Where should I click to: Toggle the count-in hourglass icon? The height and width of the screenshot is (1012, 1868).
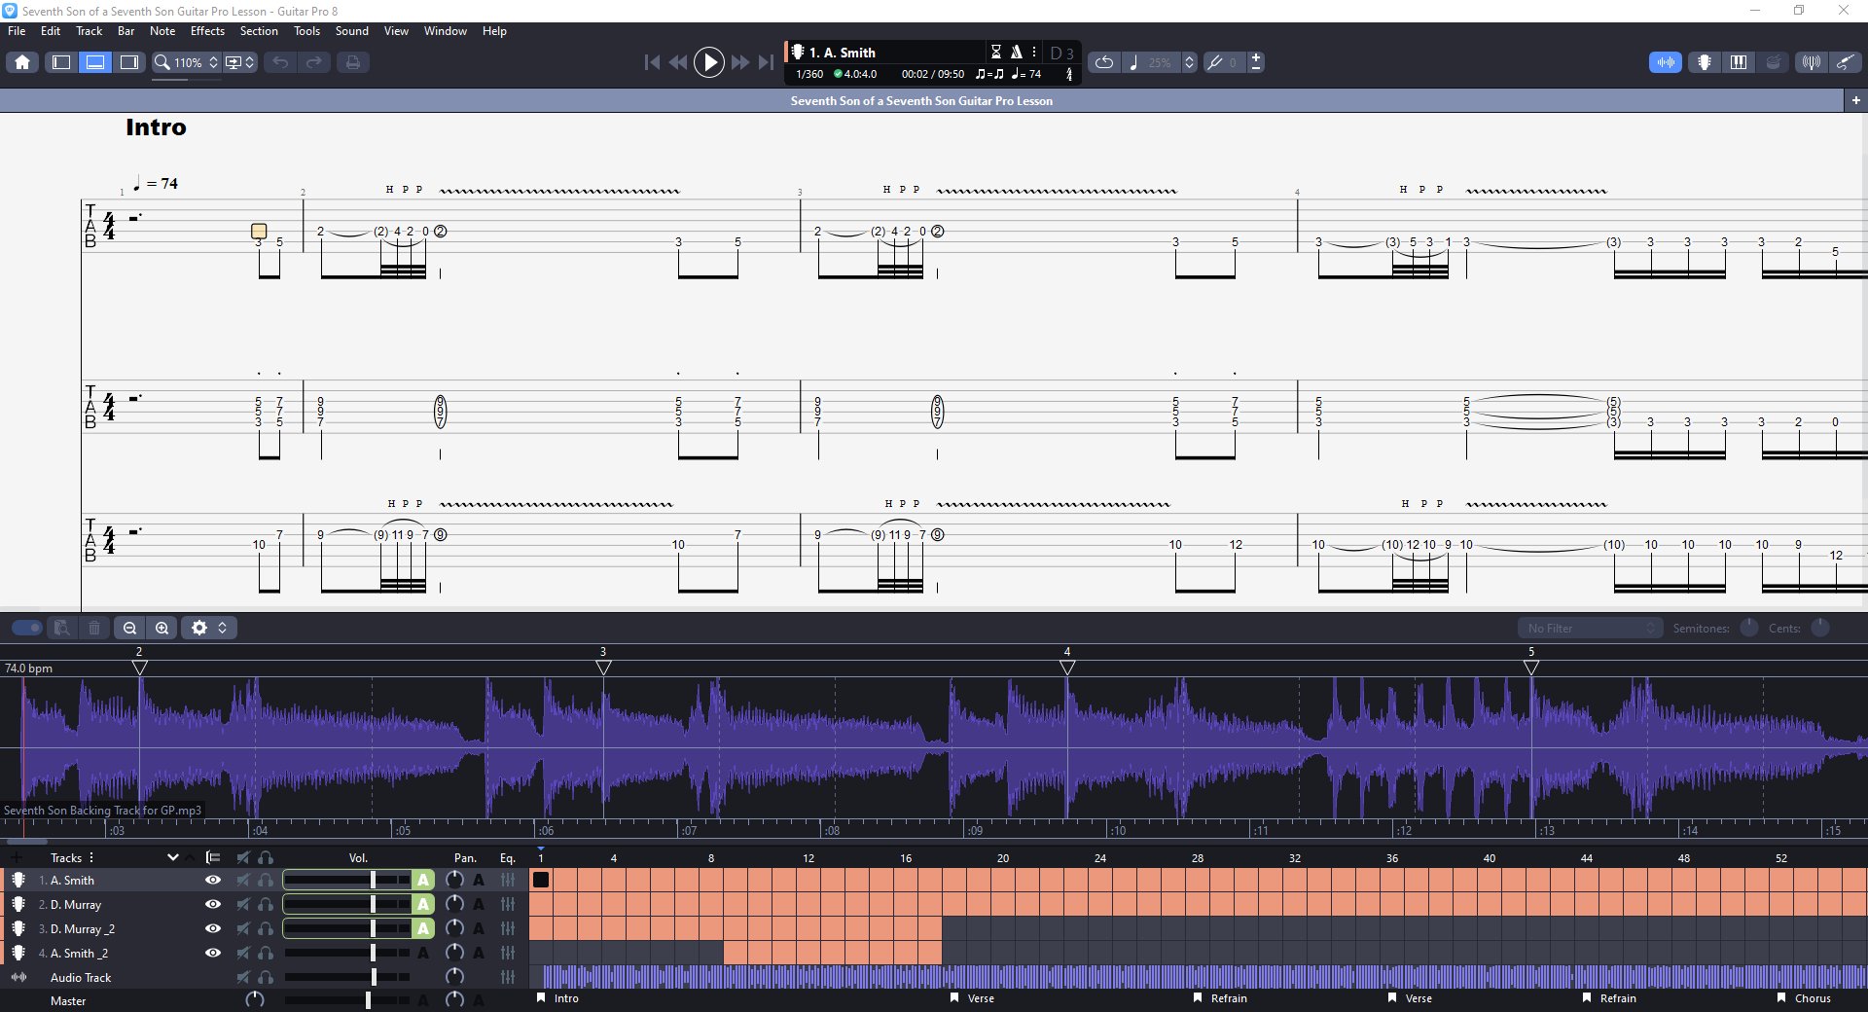[995, 53]
